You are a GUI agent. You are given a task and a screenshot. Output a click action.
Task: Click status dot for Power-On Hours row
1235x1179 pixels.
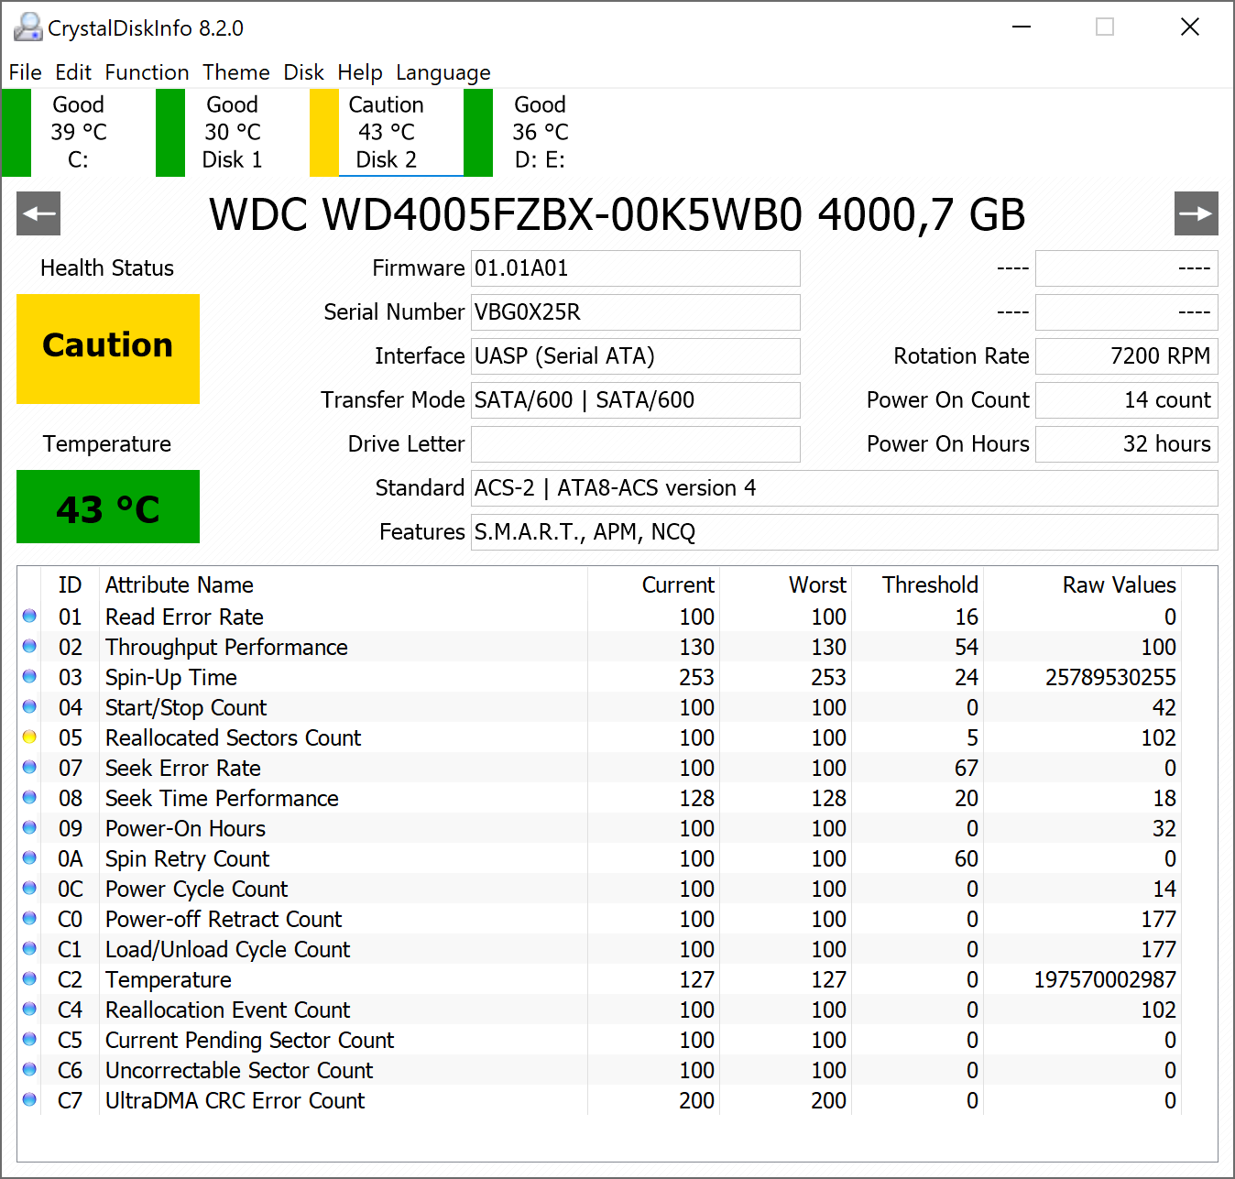[29, 828]
